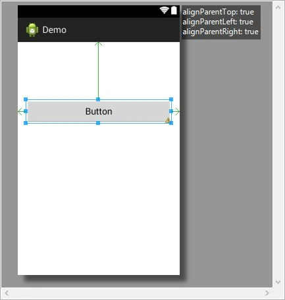
Task: Click the alignParentRight: true text
Action: pos(220,32)
